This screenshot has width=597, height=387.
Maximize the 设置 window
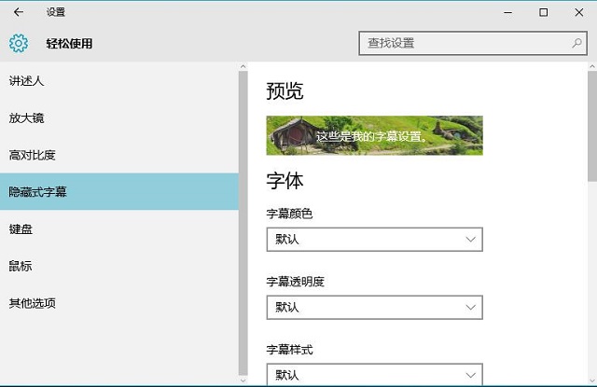(x=544, y=12)
